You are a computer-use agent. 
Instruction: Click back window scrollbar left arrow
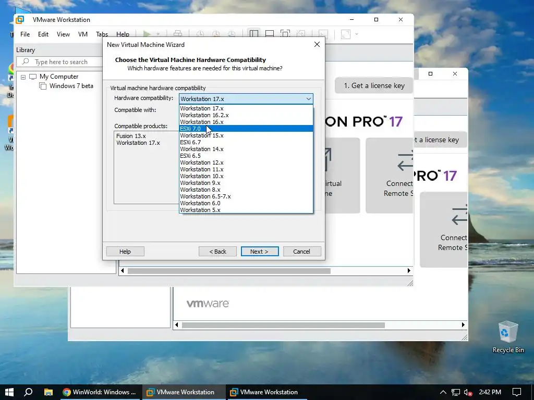point(176,325)
